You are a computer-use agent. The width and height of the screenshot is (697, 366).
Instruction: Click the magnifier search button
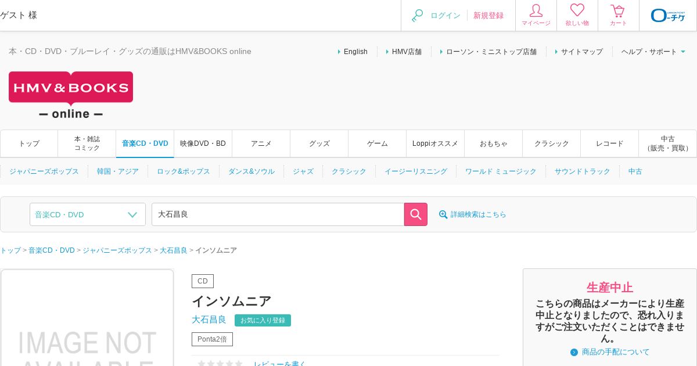(416, 214)
